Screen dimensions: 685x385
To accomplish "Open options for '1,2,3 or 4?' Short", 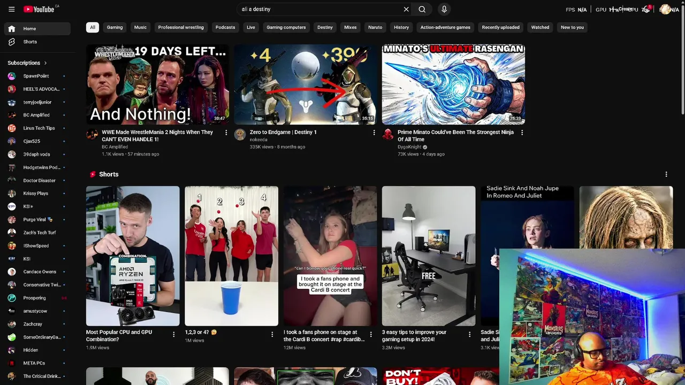I will click(x=272, y=334).
